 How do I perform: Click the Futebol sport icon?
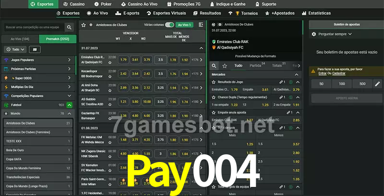click(6, 105)
